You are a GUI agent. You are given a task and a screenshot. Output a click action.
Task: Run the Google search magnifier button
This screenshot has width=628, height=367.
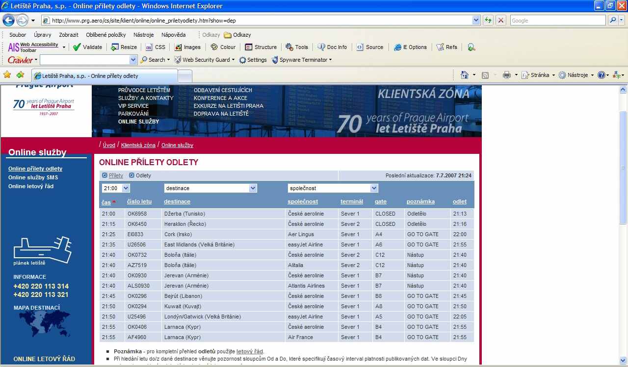tap(613, 21)
